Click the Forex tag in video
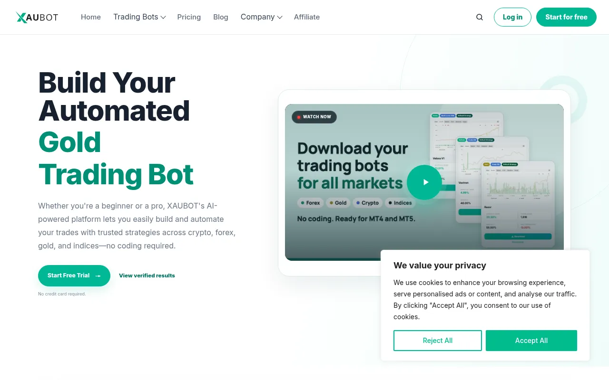Image resolution: width=609 pixels, height=380 pixels. point(309,203)
